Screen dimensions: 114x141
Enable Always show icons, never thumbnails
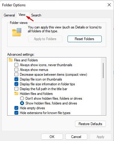click(16, 65)
